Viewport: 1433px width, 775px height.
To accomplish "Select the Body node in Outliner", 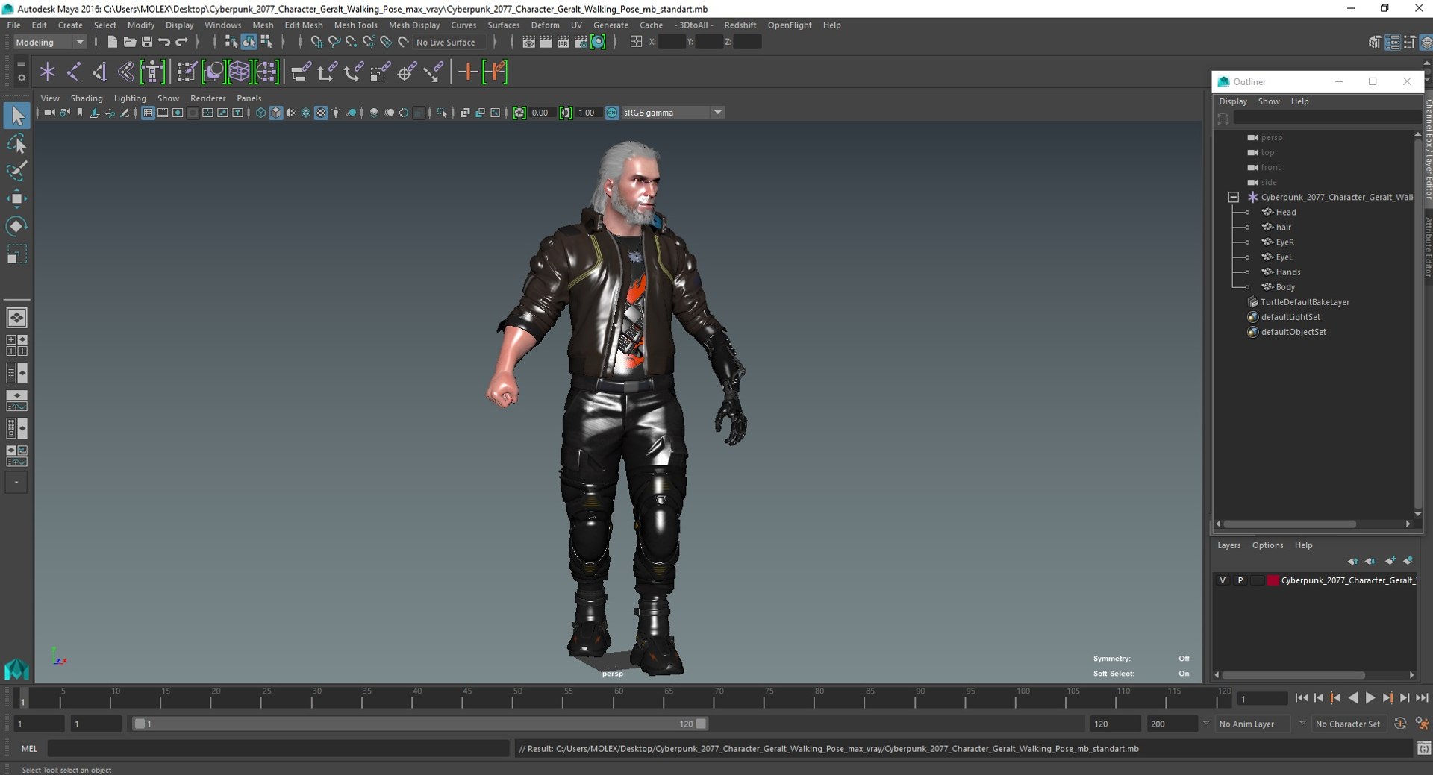I will [x=1284, y=287].
